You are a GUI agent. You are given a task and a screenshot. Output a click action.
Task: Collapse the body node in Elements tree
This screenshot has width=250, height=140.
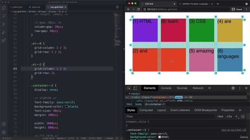coord(129,94)
